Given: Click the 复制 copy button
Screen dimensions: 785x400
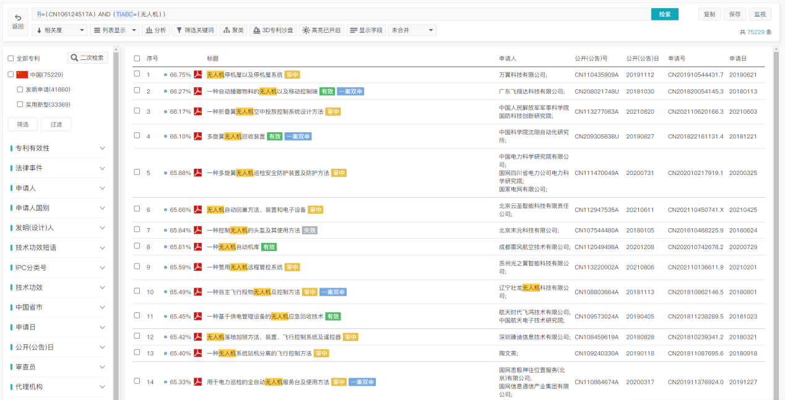Looking at the screenshot, I should [709, 14].
